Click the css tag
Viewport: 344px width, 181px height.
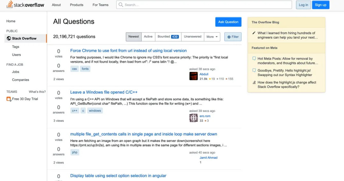(x=74, y=69)
